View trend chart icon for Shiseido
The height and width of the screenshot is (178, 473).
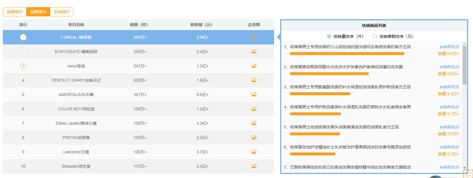(x=254, y=166)
